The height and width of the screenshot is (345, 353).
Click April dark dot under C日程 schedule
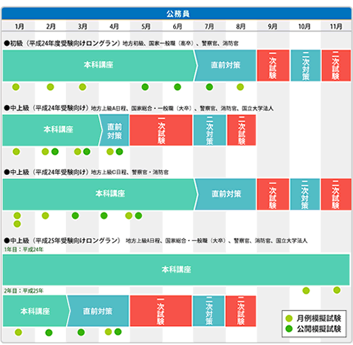click(104, 216)
